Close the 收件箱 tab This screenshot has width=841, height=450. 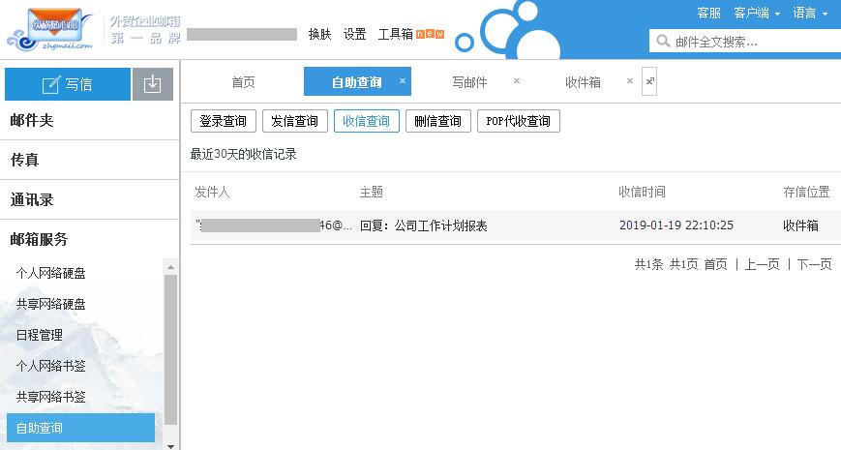630,81
